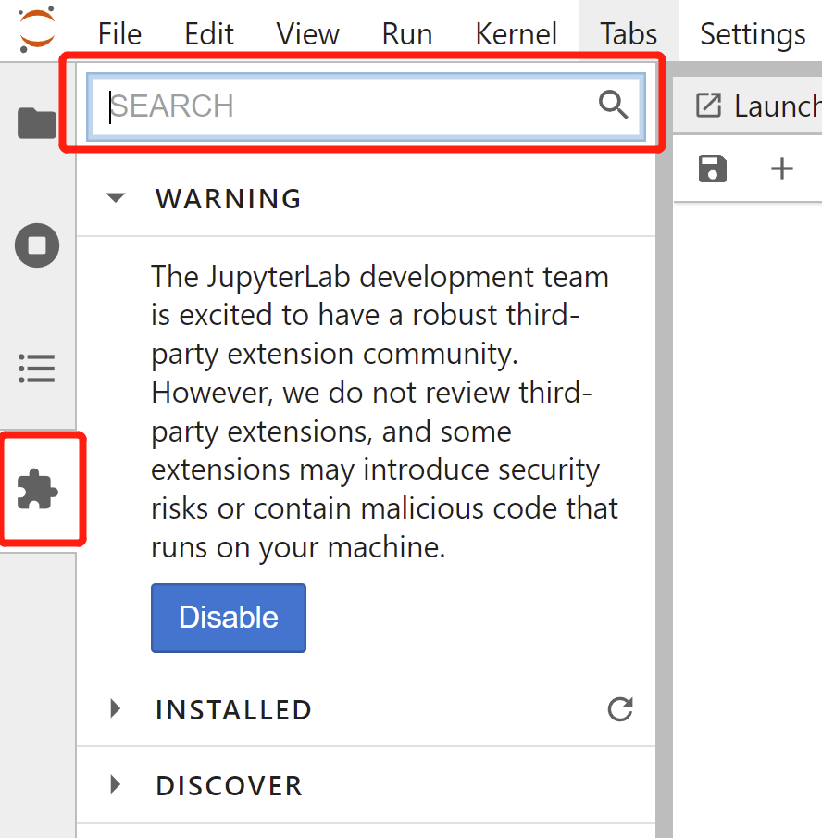Image resolution: width=822 pixels, height=838 pixels.
Task: Open the Kernel menu
Action: [516, 34]
